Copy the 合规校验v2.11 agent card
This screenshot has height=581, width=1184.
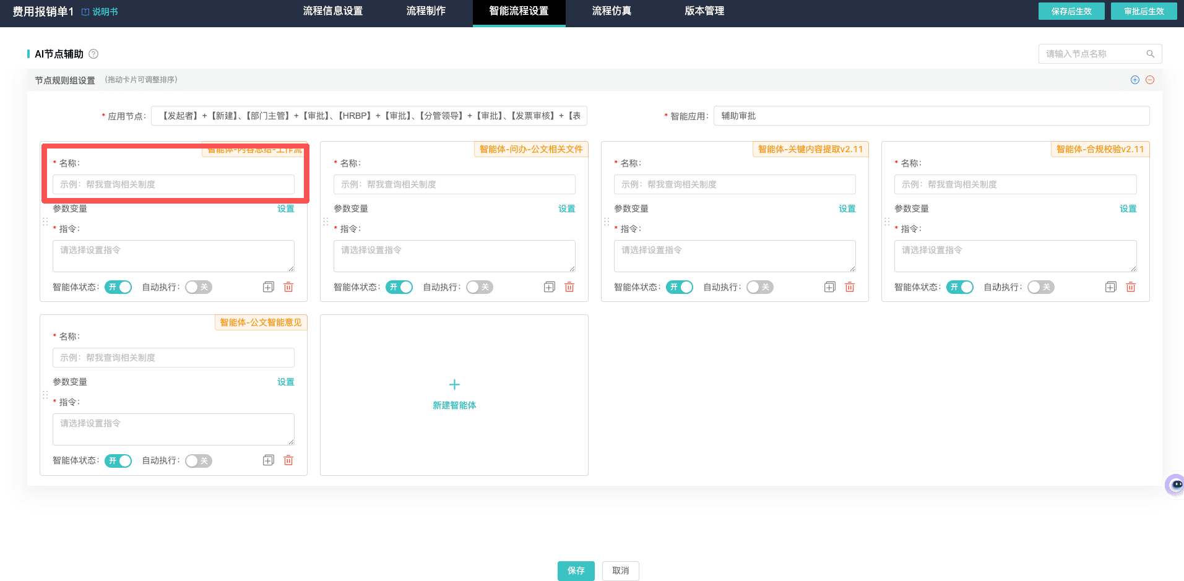(1111, 287)
